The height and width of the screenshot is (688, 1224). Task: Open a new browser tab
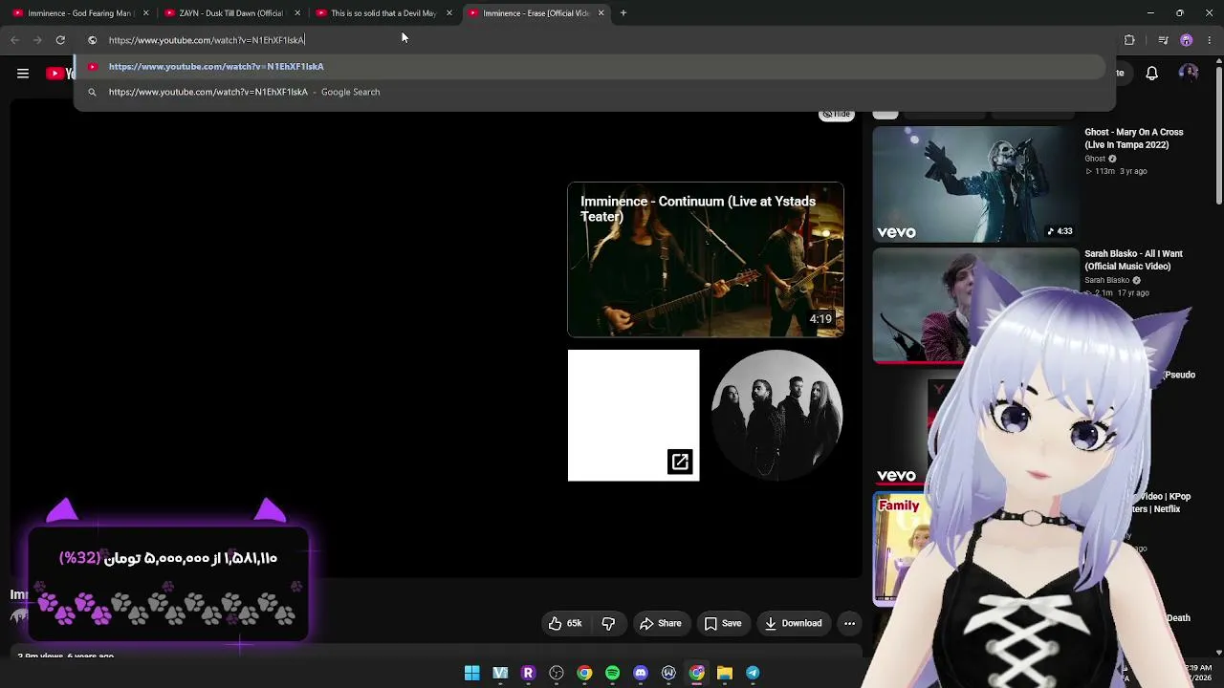coord(623,13)
